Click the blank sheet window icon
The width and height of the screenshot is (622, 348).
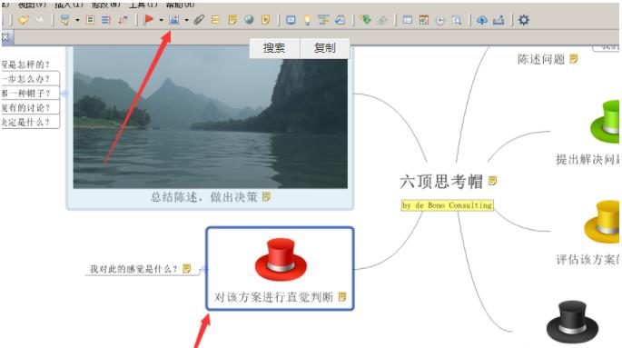[408, 20]
